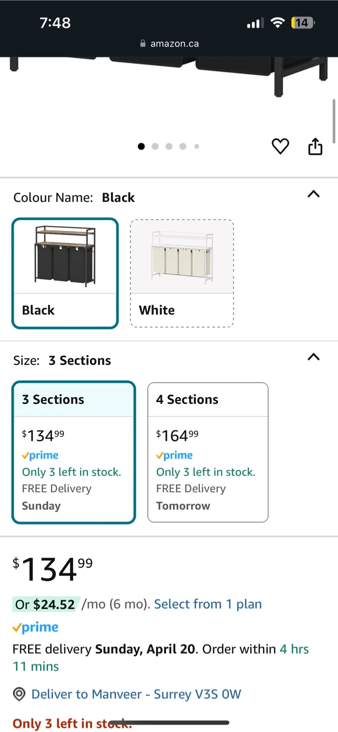The image size is (338, 732).
Task: Tap the lock icon beside amazon.ca
Action: [143, 44]
